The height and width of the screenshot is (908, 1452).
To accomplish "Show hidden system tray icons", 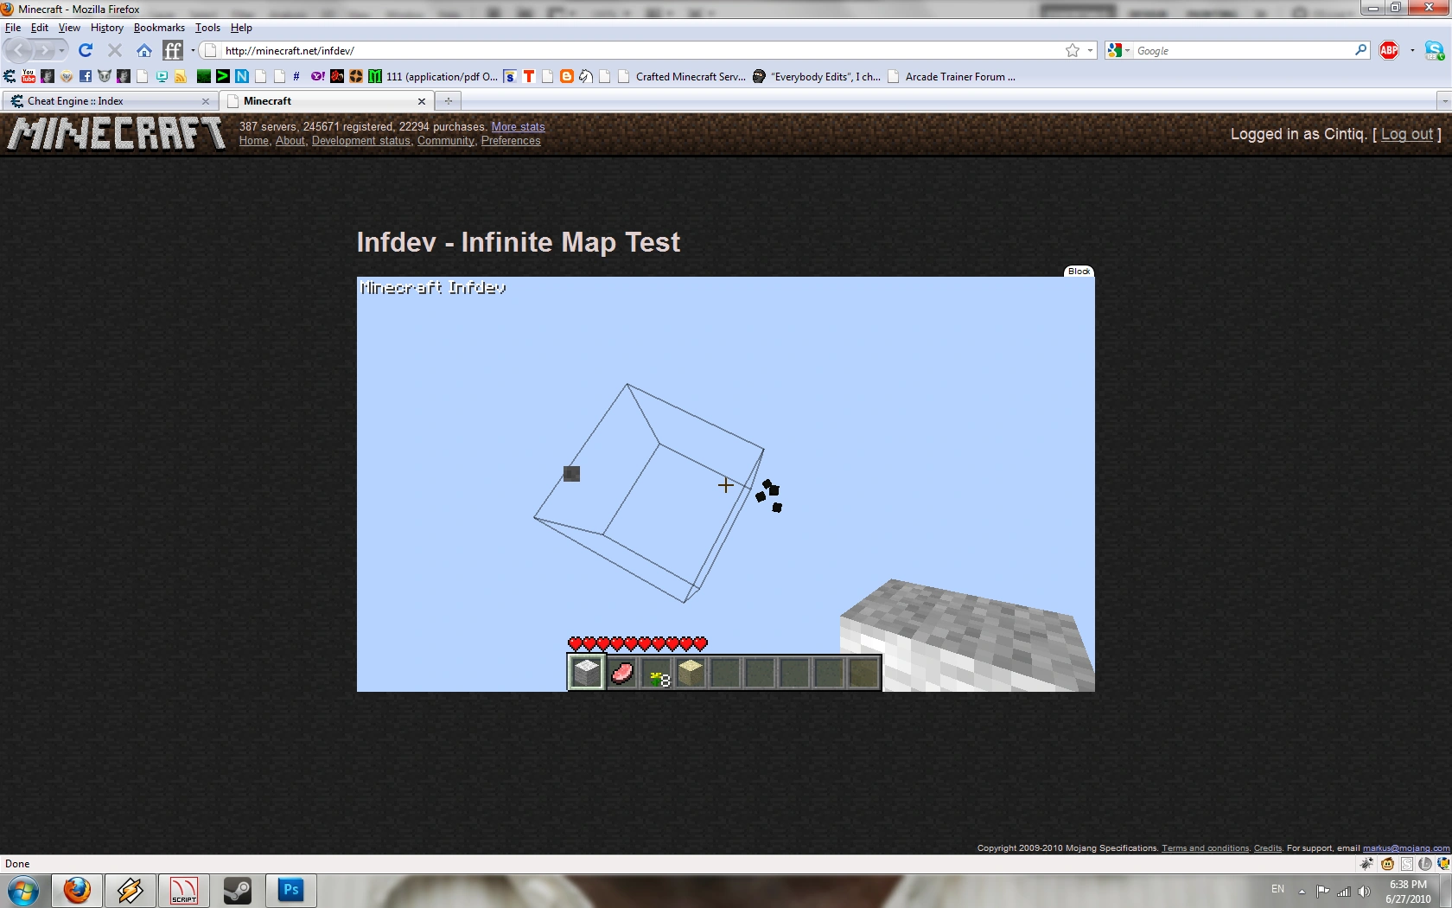I will click(x=1302, y=891).
